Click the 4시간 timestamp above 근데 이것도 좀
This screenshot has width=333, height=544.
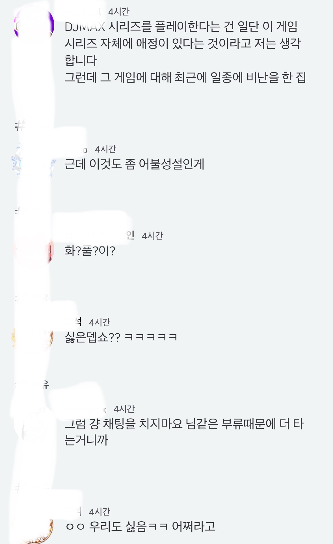click(105, 149)
